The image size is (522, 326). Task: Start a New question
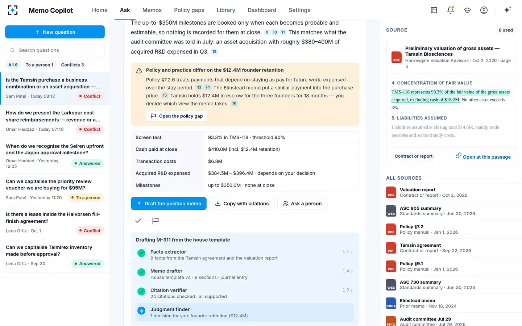[55, 32]
